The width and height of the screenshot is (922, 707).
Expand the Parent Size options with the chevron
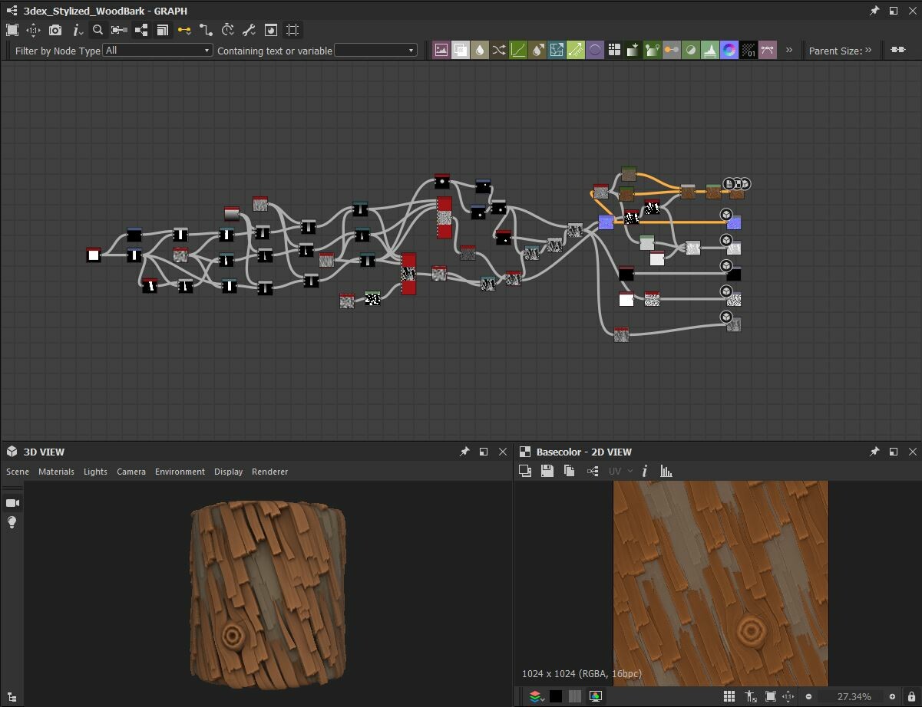(867, 51)
